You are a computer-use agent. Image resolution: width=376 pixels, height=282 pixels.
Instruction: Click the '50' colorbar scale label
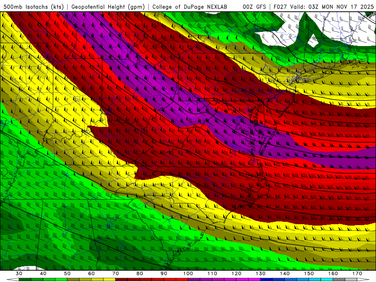67,274
